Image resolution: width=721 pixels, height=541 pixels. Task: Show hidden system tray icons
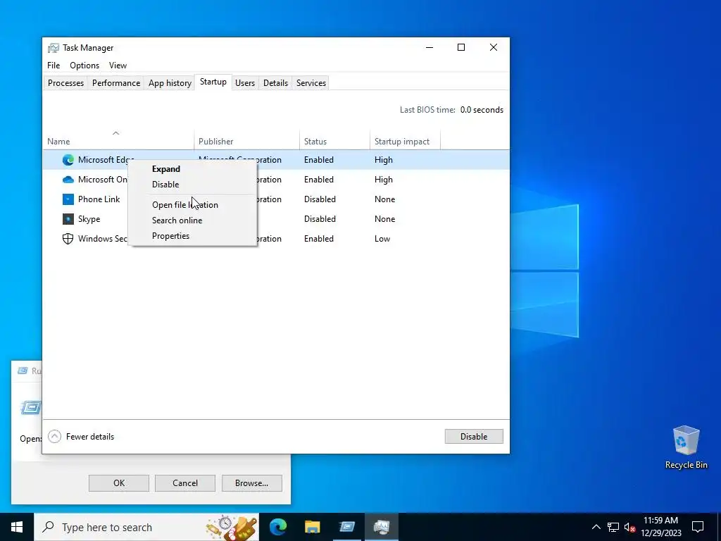(596, 527)
